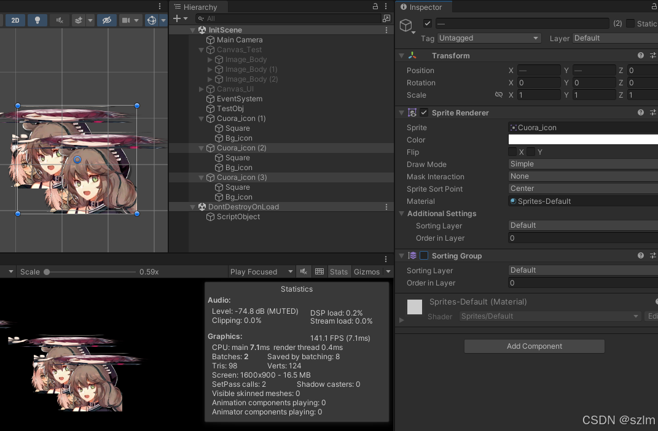This screenshot has width=658, height=431.
Task: Click the scene camera settings icon
Action: click(x=125, y=20)
